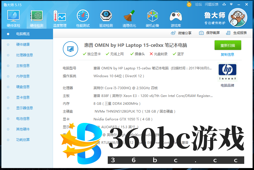Screen dimensions: 254x170
Task: Go to 内存信息 sidebar entry
Action: click(x=23, y=76)
